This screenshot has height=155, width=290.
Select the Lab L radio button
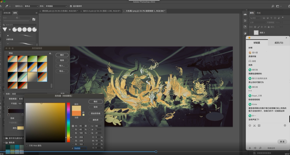(x=89, y=126)
